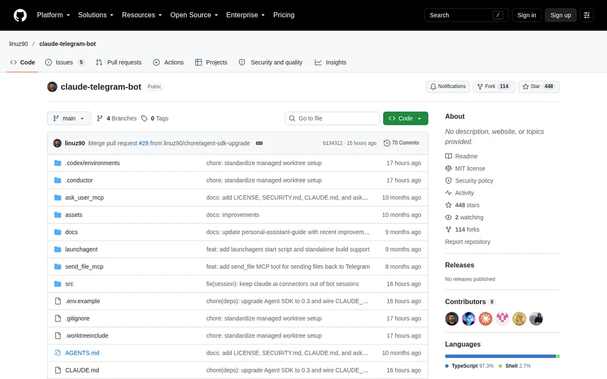Click the linuz90 avatar in commit header
The image size is (607, 379).
point(57,143)
